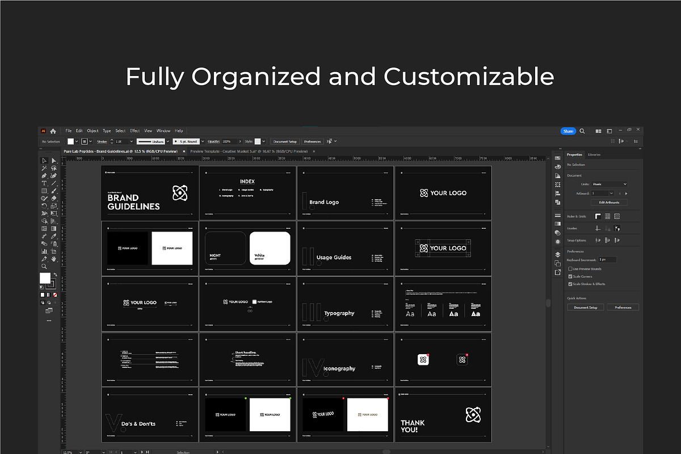Select the Magic Wand tool
Screen dimensions: 681x454
[x=44, y=168]
